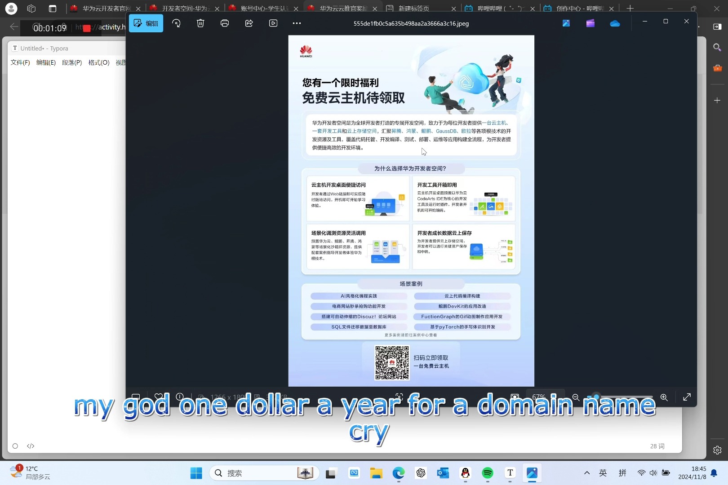Show file info using the info icon
This screenshot has height=485, width=728.
pos(180,397)
